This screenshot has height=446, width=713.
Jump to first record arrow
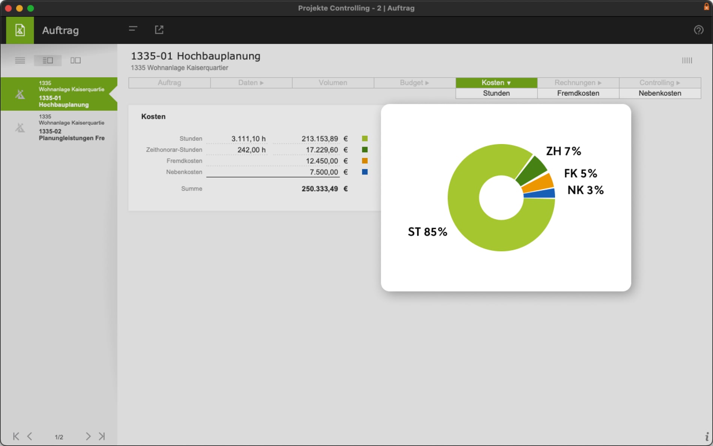coord(16,436)
